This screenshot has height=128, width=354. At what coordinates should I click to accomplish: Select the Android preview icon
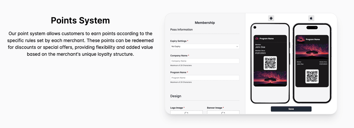coord(271,18)
